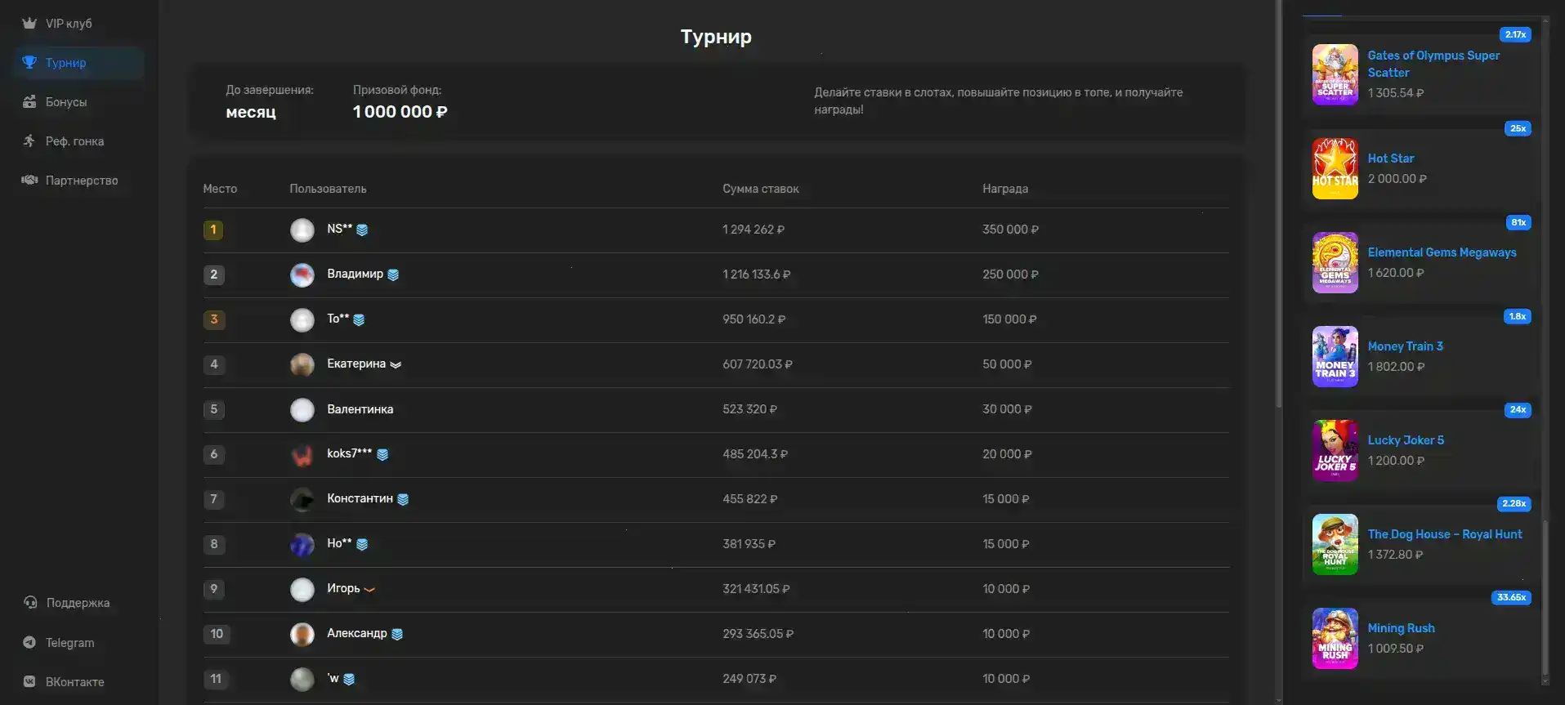
Task: Select the Турнир trophy icon in sidebar
Action: [29, 63]
